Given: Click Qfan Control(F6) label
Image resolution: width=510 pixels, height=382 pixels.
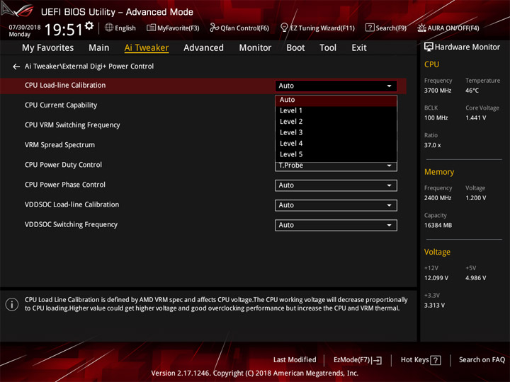Looking at the screenshot, I should pyautogui.click(x=244, y=28).
